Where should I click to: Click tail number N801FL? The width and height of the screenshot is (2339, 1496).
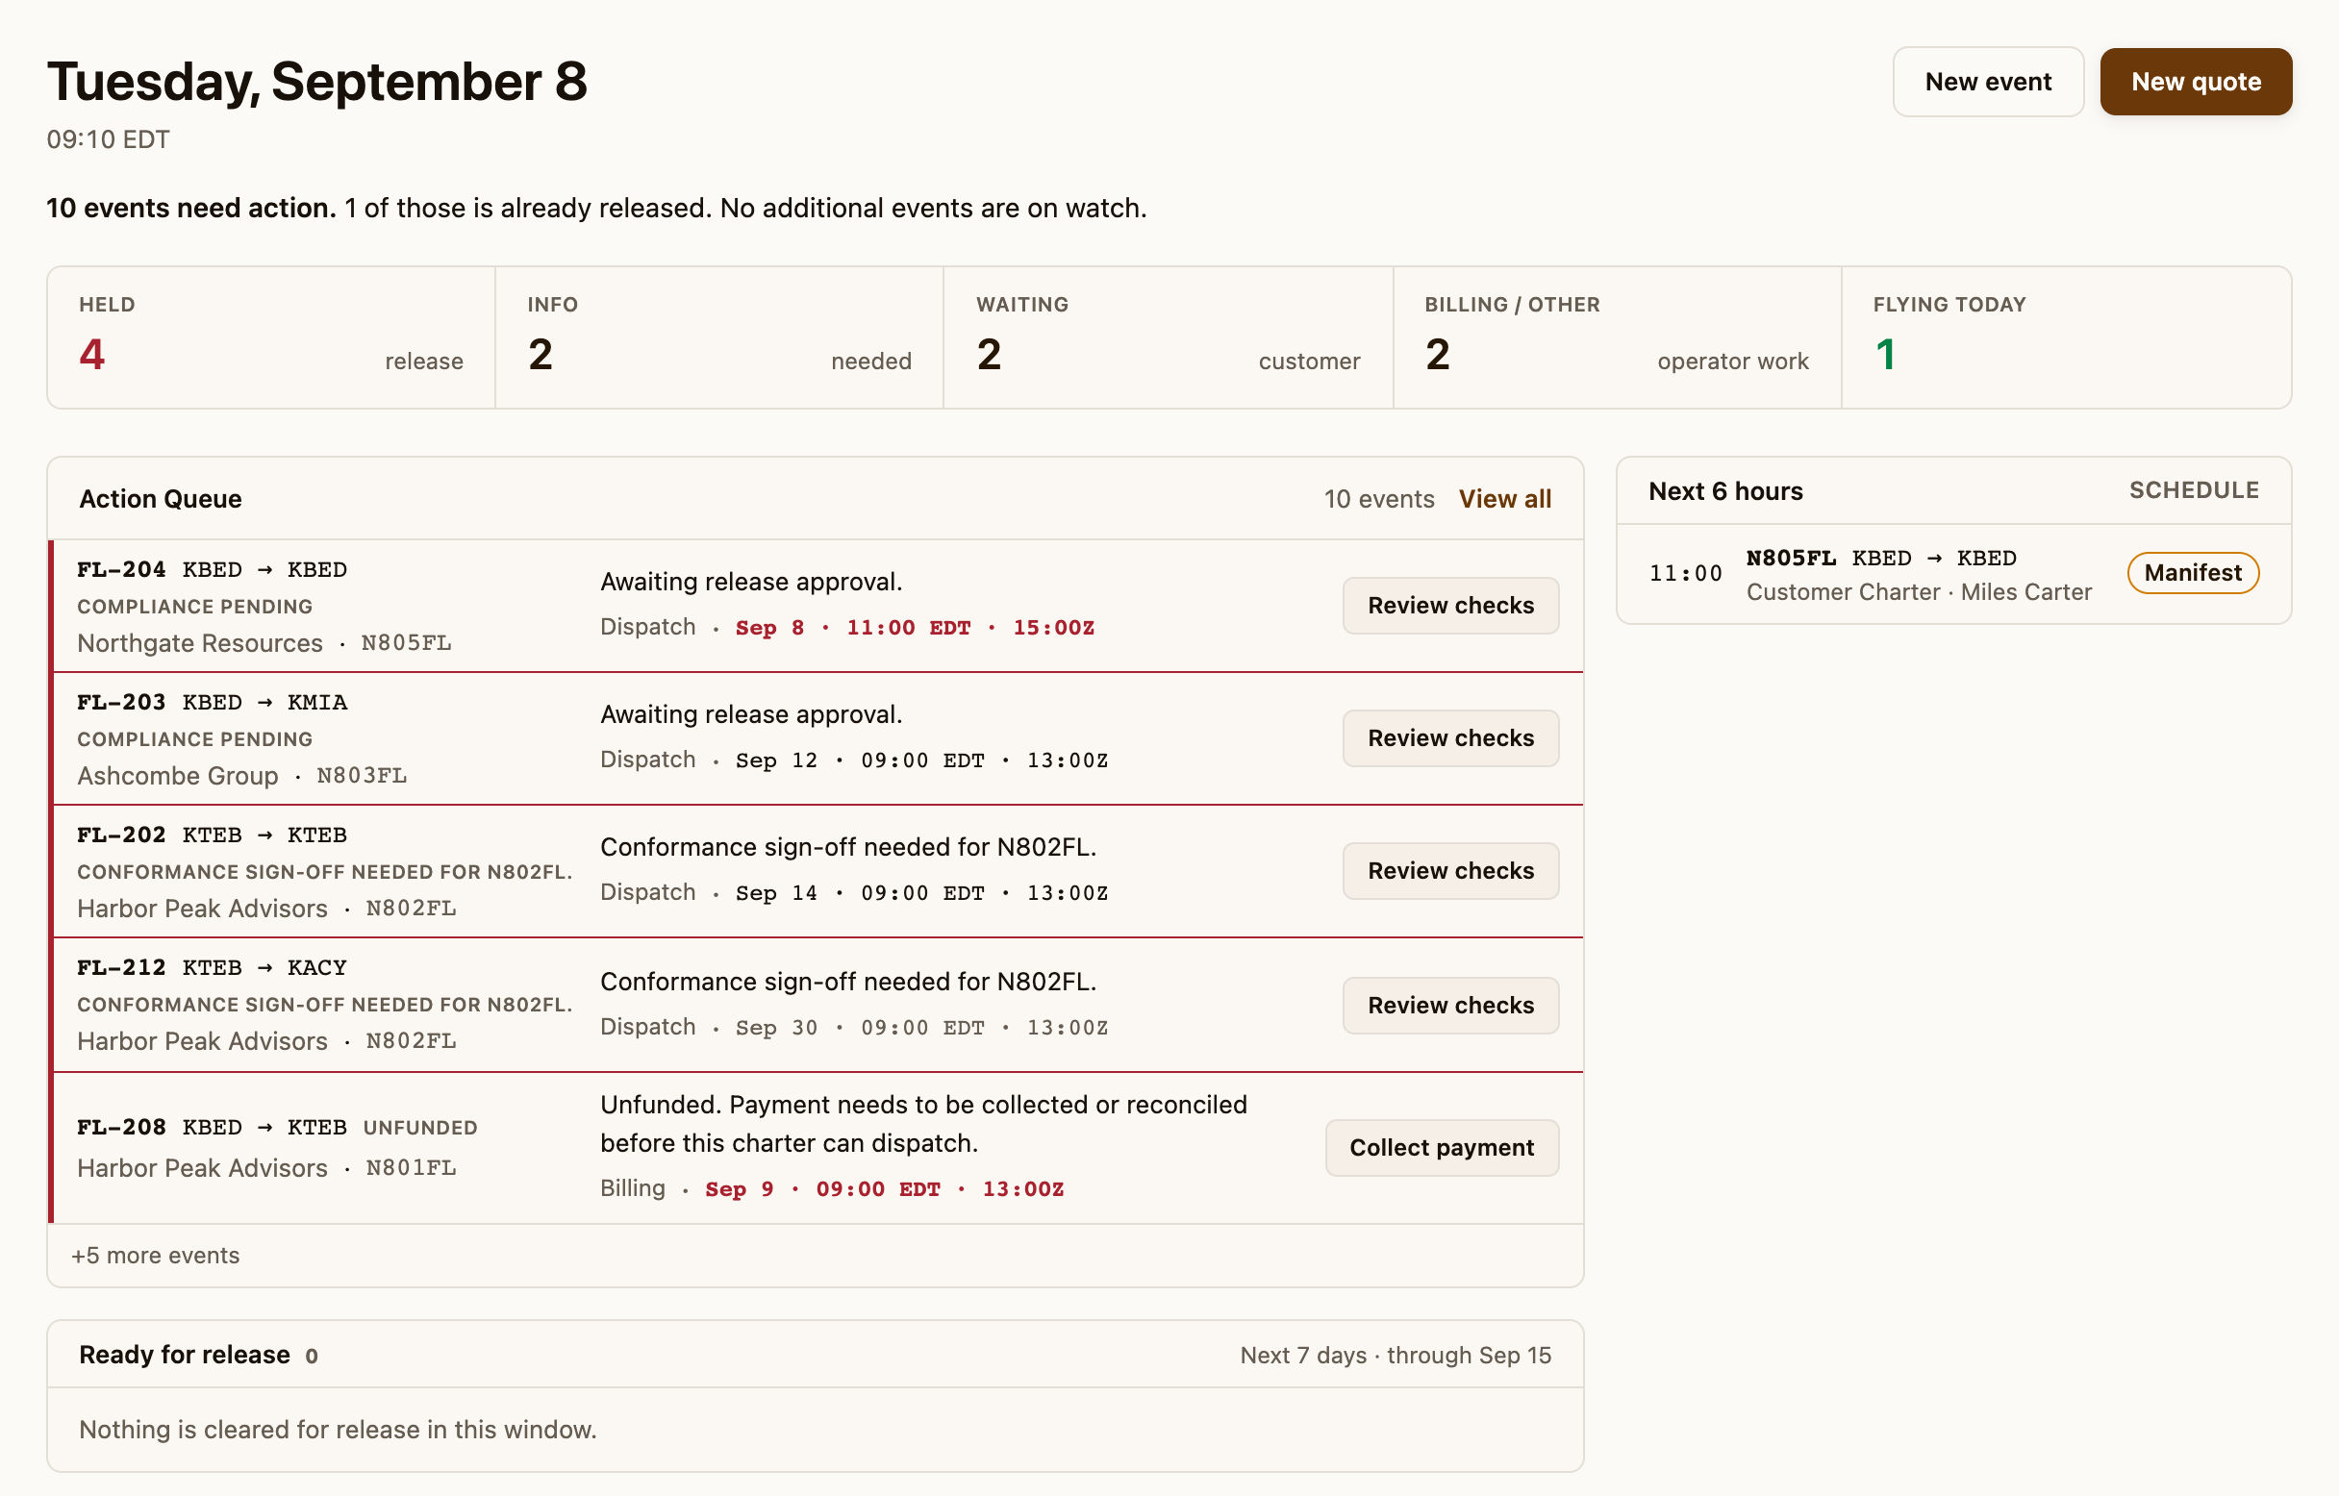[x=410, y=1167]
